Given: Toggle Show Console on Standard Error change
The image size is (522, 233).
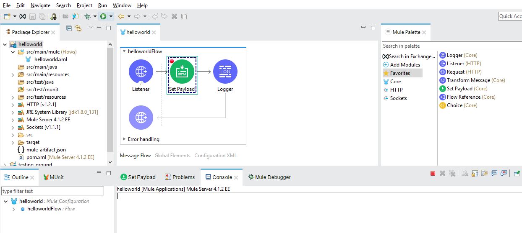Looking at the screenshot, I should tap(504, 173).
